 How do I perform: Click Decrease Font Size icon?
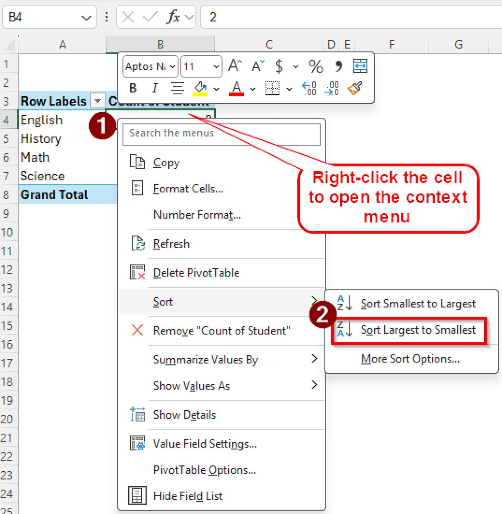tap(258, 66)
